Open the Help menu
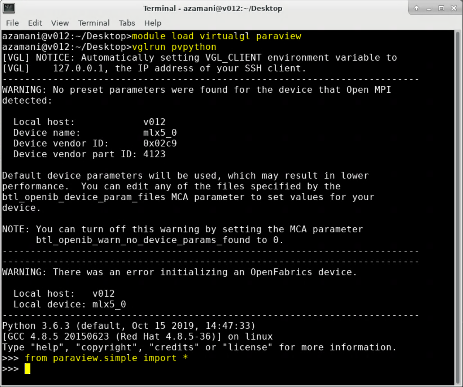The width and height of the screenshot is (463, 387). pyautogui.click(x=152, y=23)
